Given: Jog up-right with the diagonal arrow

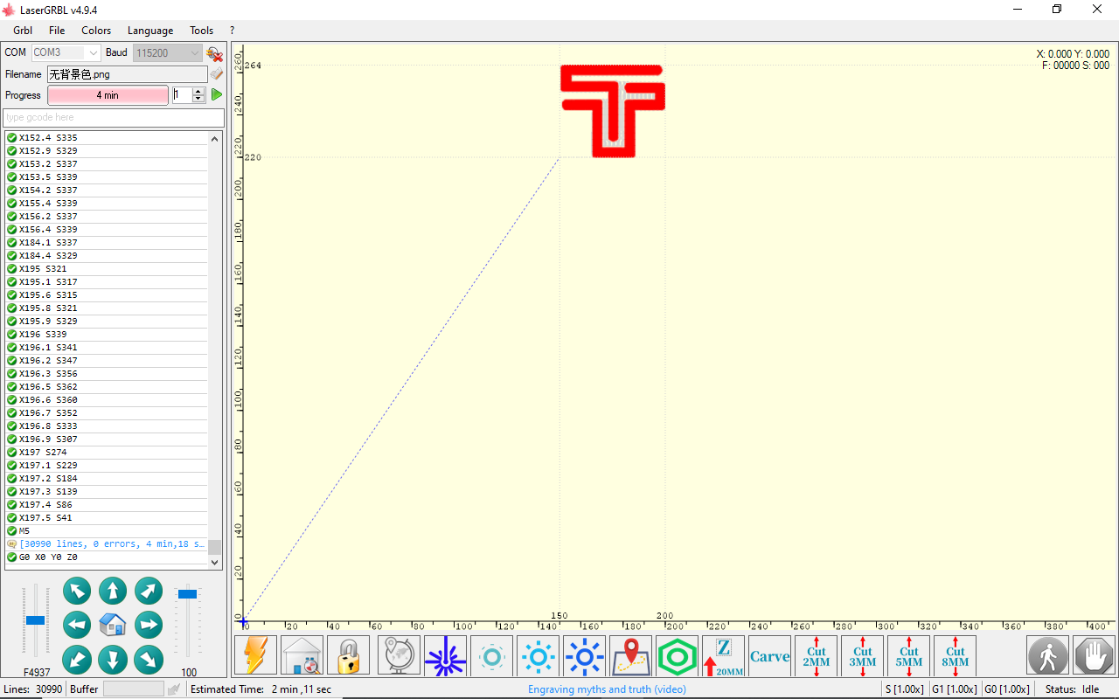Looking at the screenshot, I should (149, 592).
